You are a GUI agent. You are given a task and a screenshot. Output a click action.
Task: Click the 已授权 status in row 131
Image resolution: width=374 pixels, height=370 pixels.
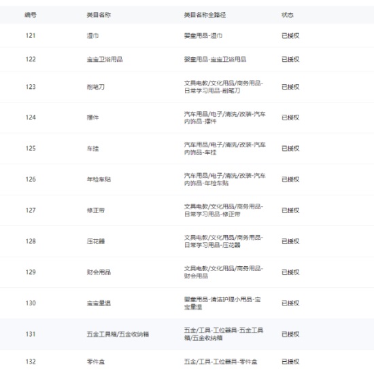pyautogui.click(x=290, y=334)
